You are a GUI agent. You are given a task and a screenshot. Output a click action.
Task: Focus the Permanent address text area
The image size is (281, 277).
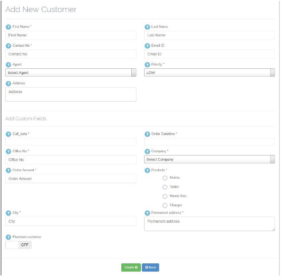click(x=209, y=224)
